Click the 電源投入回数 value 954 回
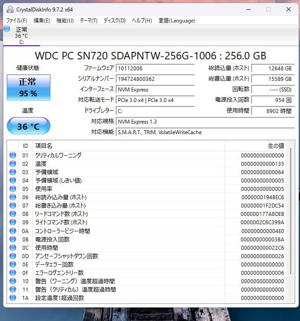Viewport: 300px width, 321px height. pyautogui.click(x=273, y=100)
